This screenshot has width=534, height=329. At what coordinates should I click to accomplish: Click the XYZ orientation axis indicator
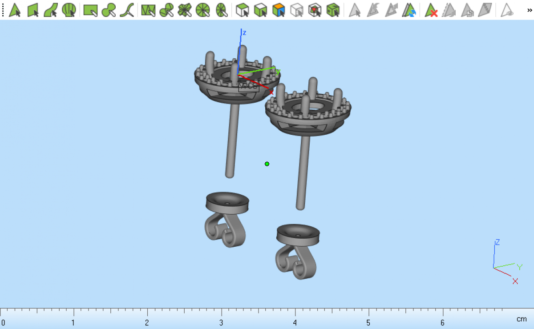coord(507,262)
